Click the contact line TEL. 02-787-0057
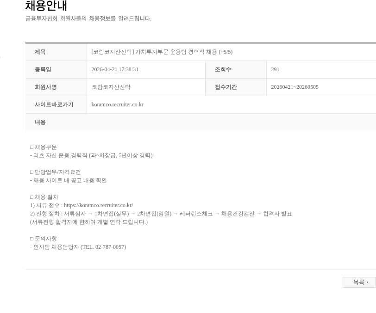 click(x=78, y=247)
